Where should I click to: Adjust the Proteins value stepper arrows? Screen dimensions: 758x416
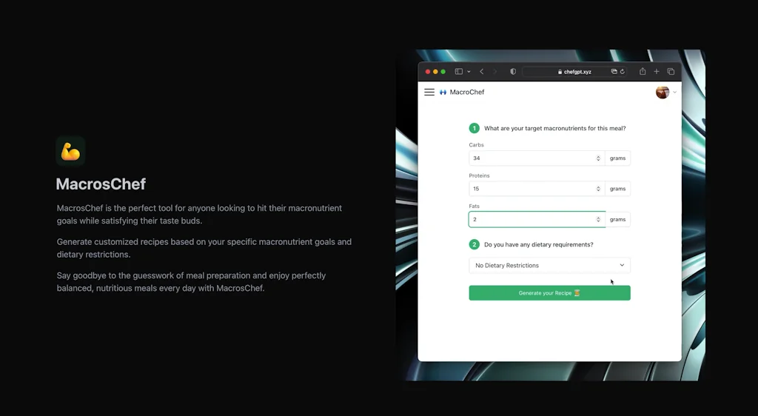tap(598, 189)
